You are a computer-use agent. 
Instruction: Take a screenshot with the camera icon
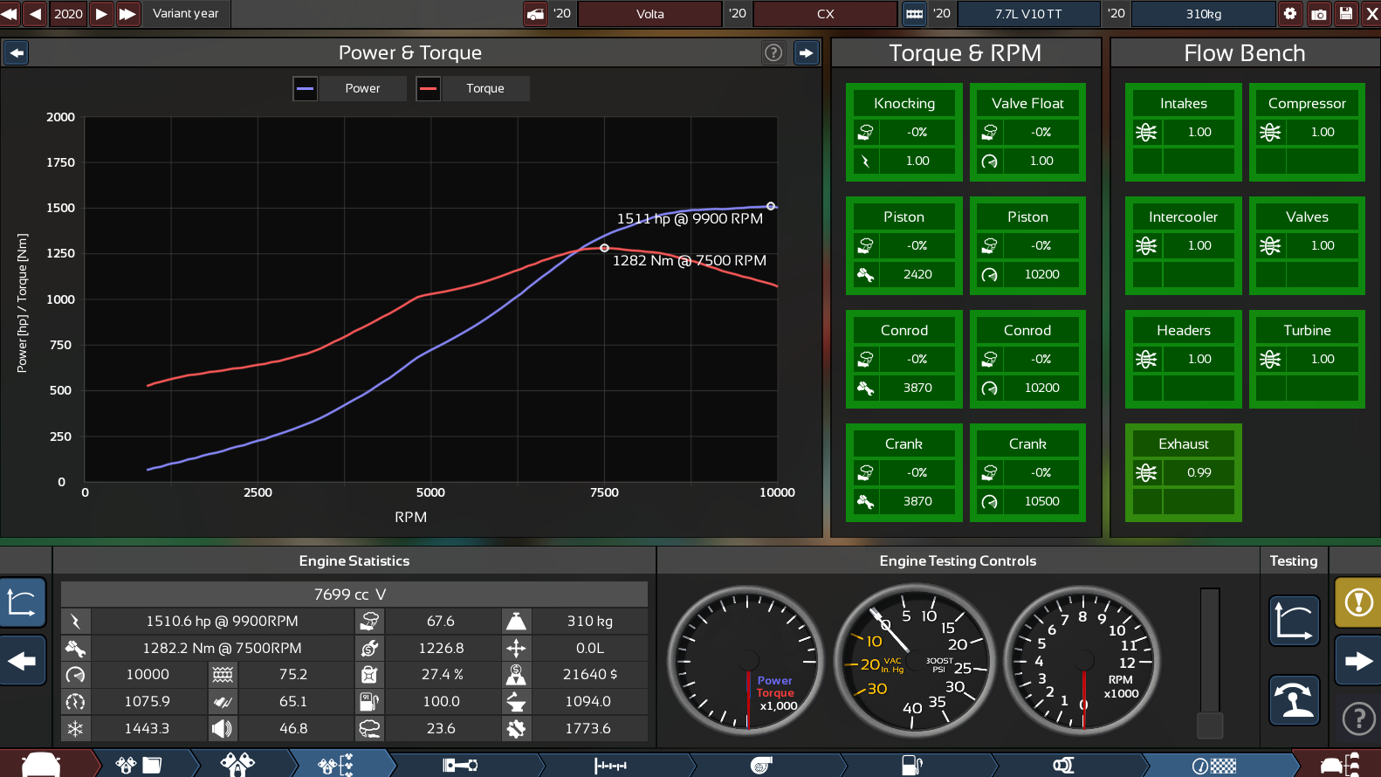(1319, 14)
